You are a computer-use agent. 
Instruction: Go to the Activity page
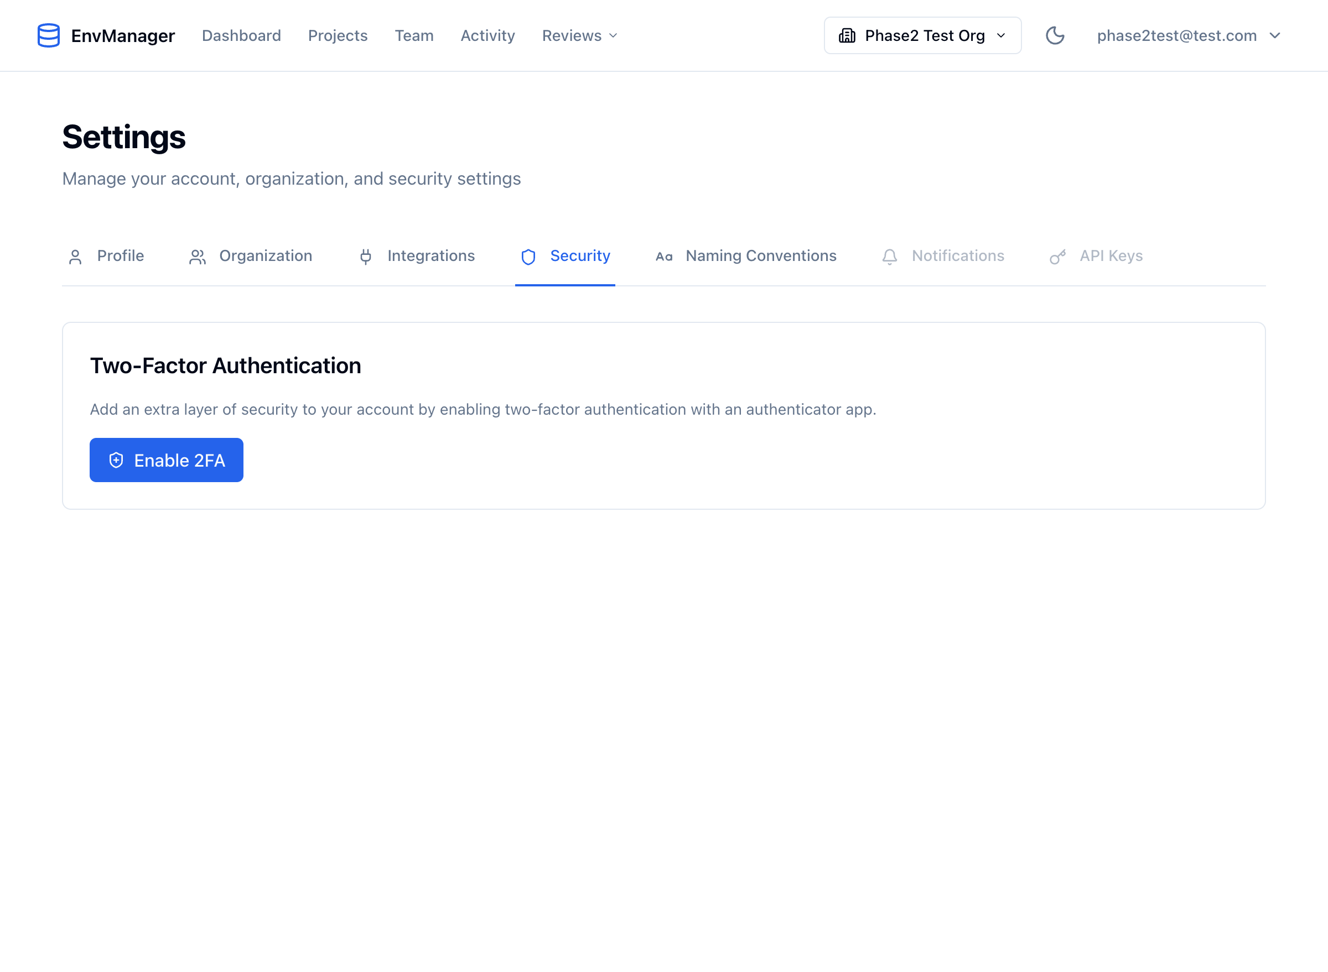click(x=487, y=35)
